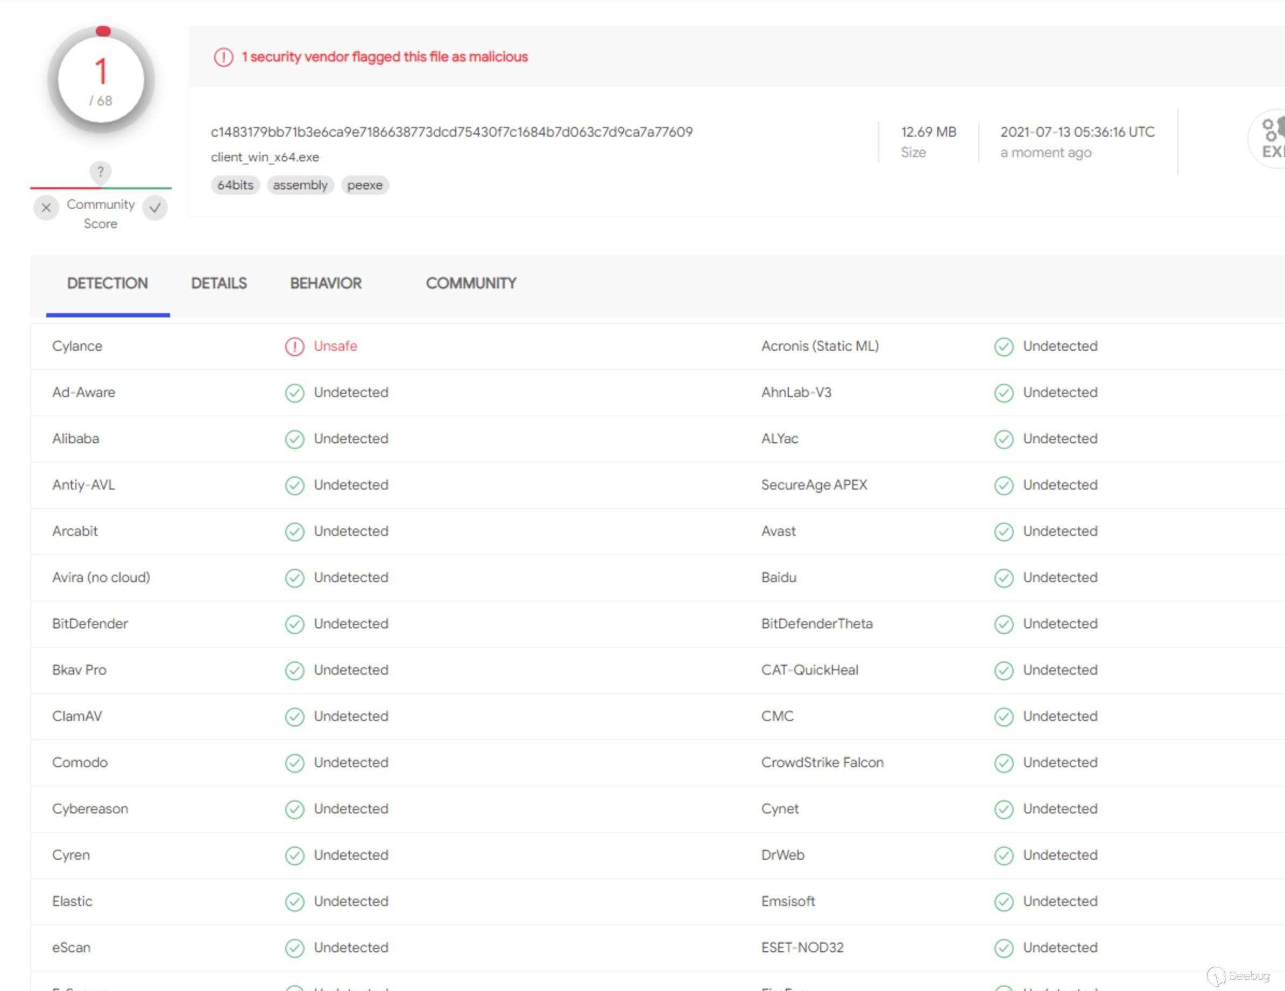Click the client_win_x64.exe file name
This screenshot has height=991, width=1285.
(265, 157)
